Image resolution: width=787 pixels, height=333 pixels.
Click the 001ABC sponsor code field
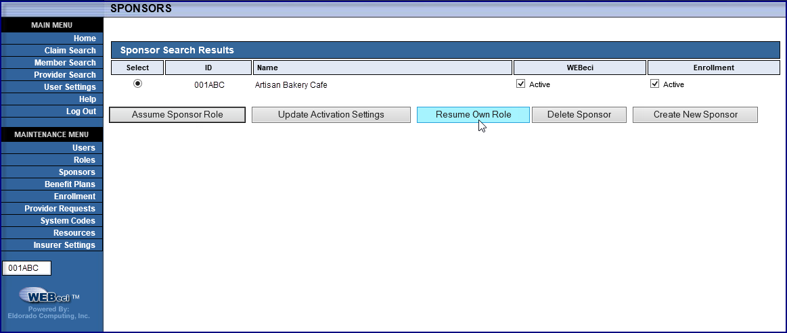pos(26,268)
